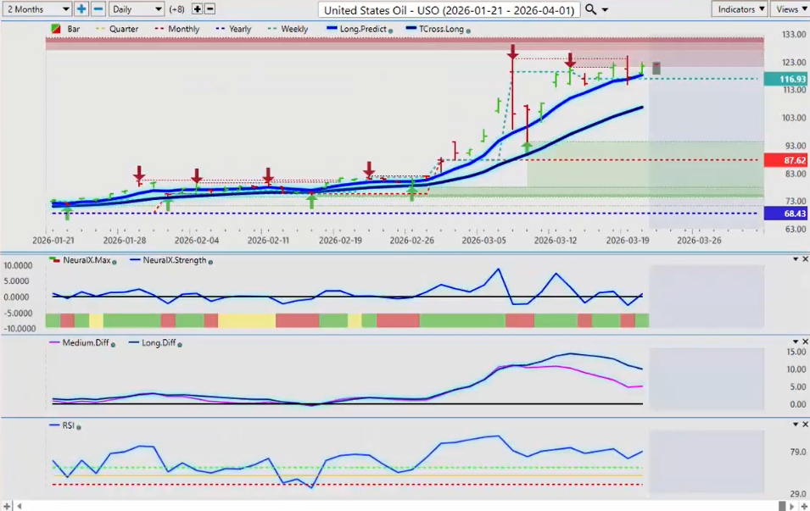Click the 2026-03-26 date on the axis
Screen dimensions: 810x511
click(x=699, y=241)
